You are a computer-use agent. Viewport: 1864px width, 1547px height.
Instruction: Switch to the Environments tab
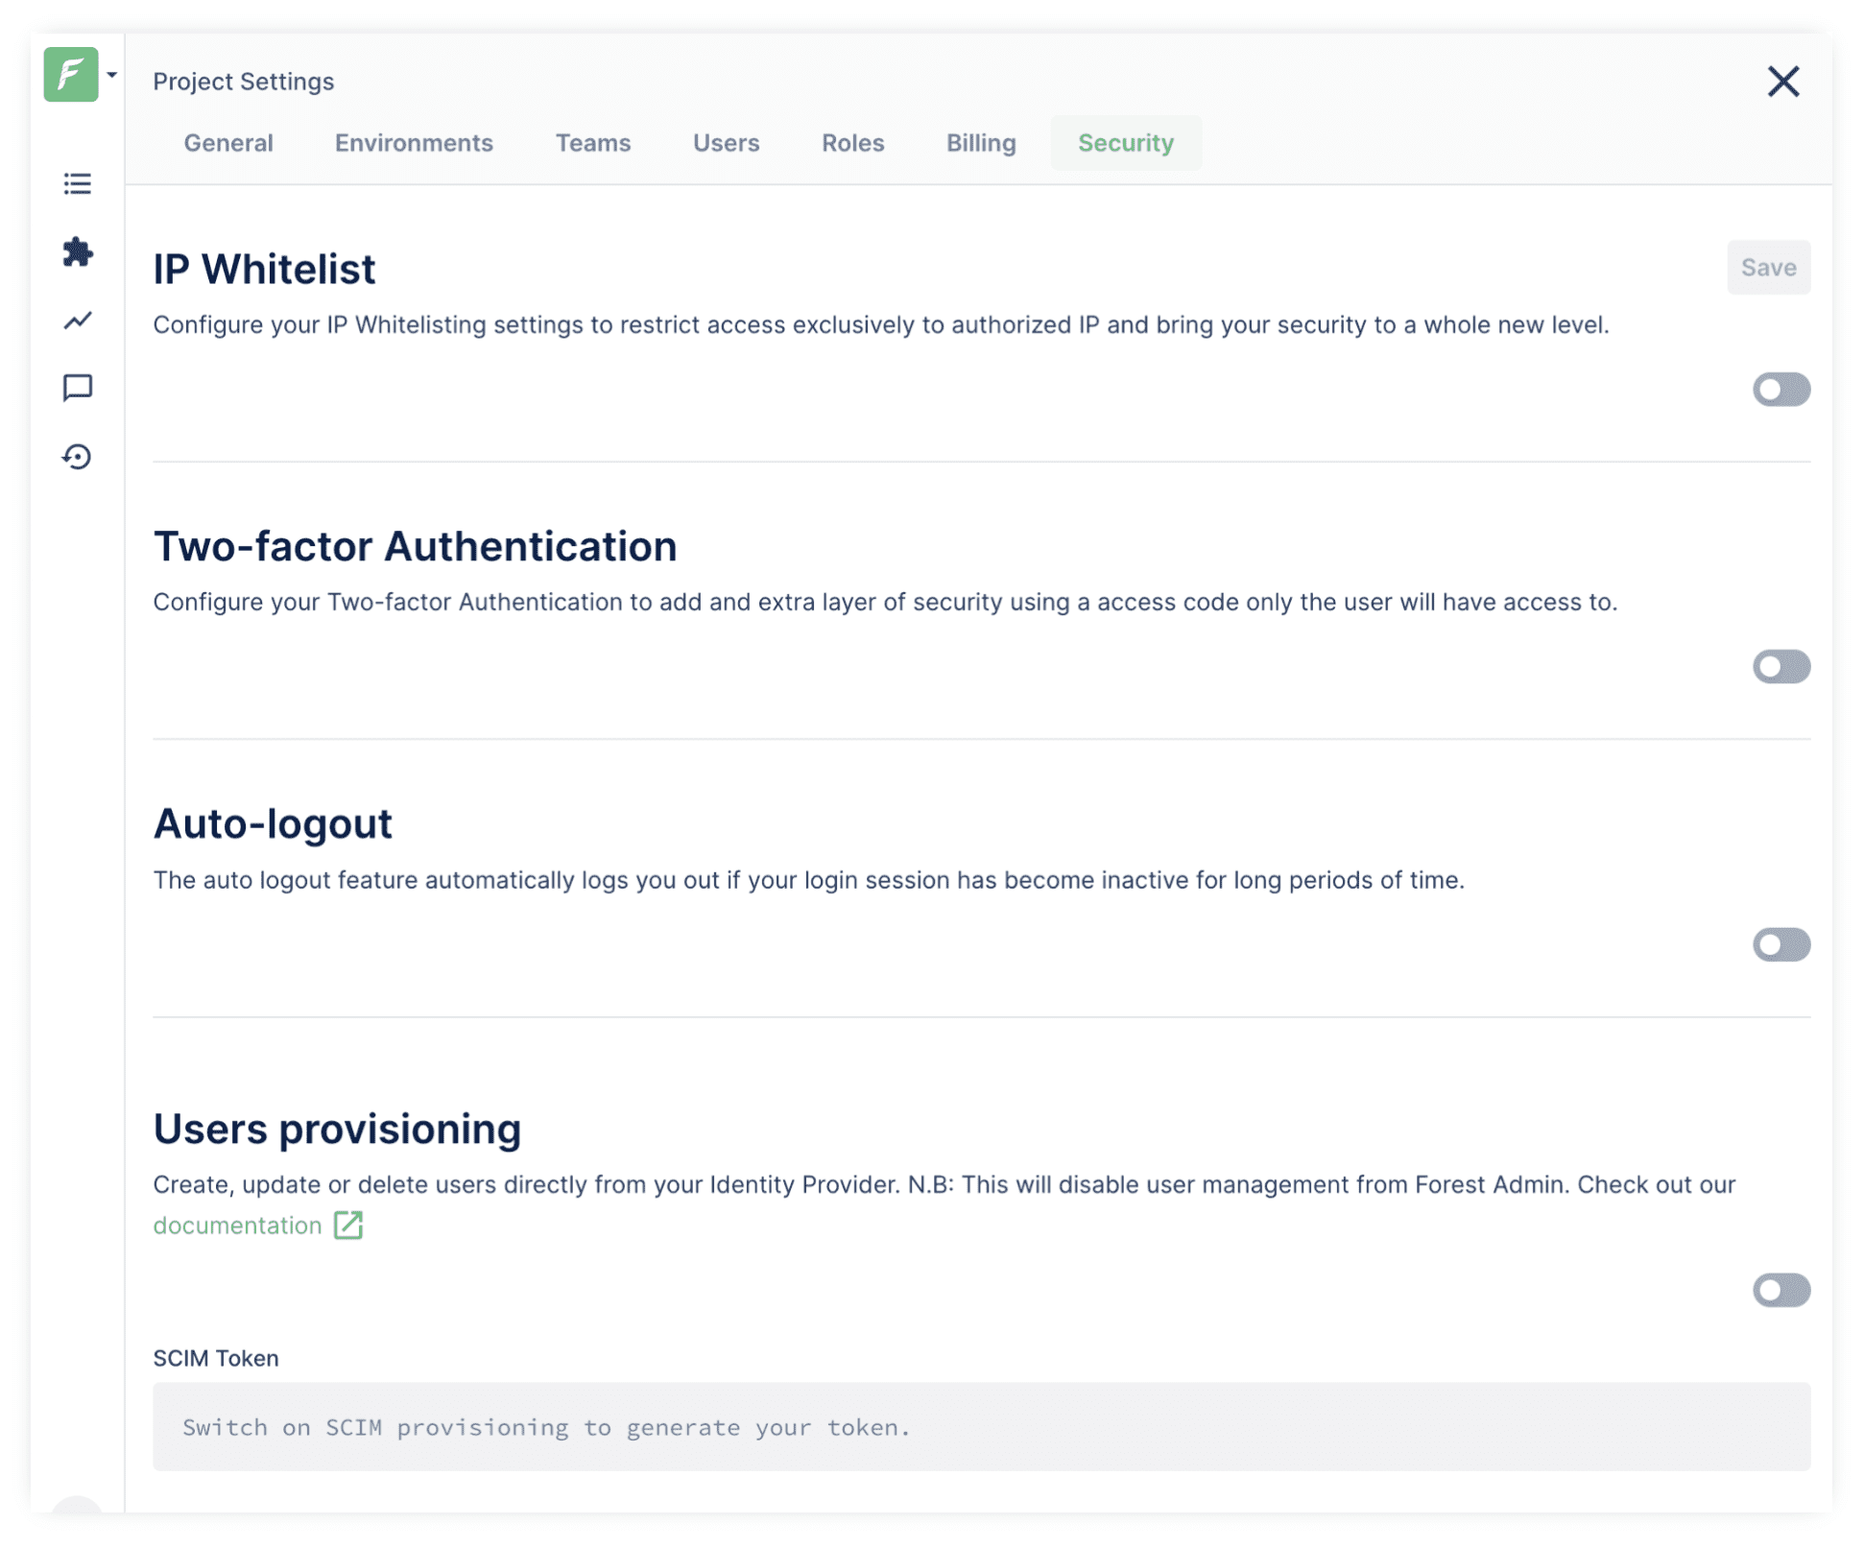coord(414,143)
